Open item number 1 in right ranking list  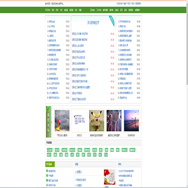tap(124, 21)
